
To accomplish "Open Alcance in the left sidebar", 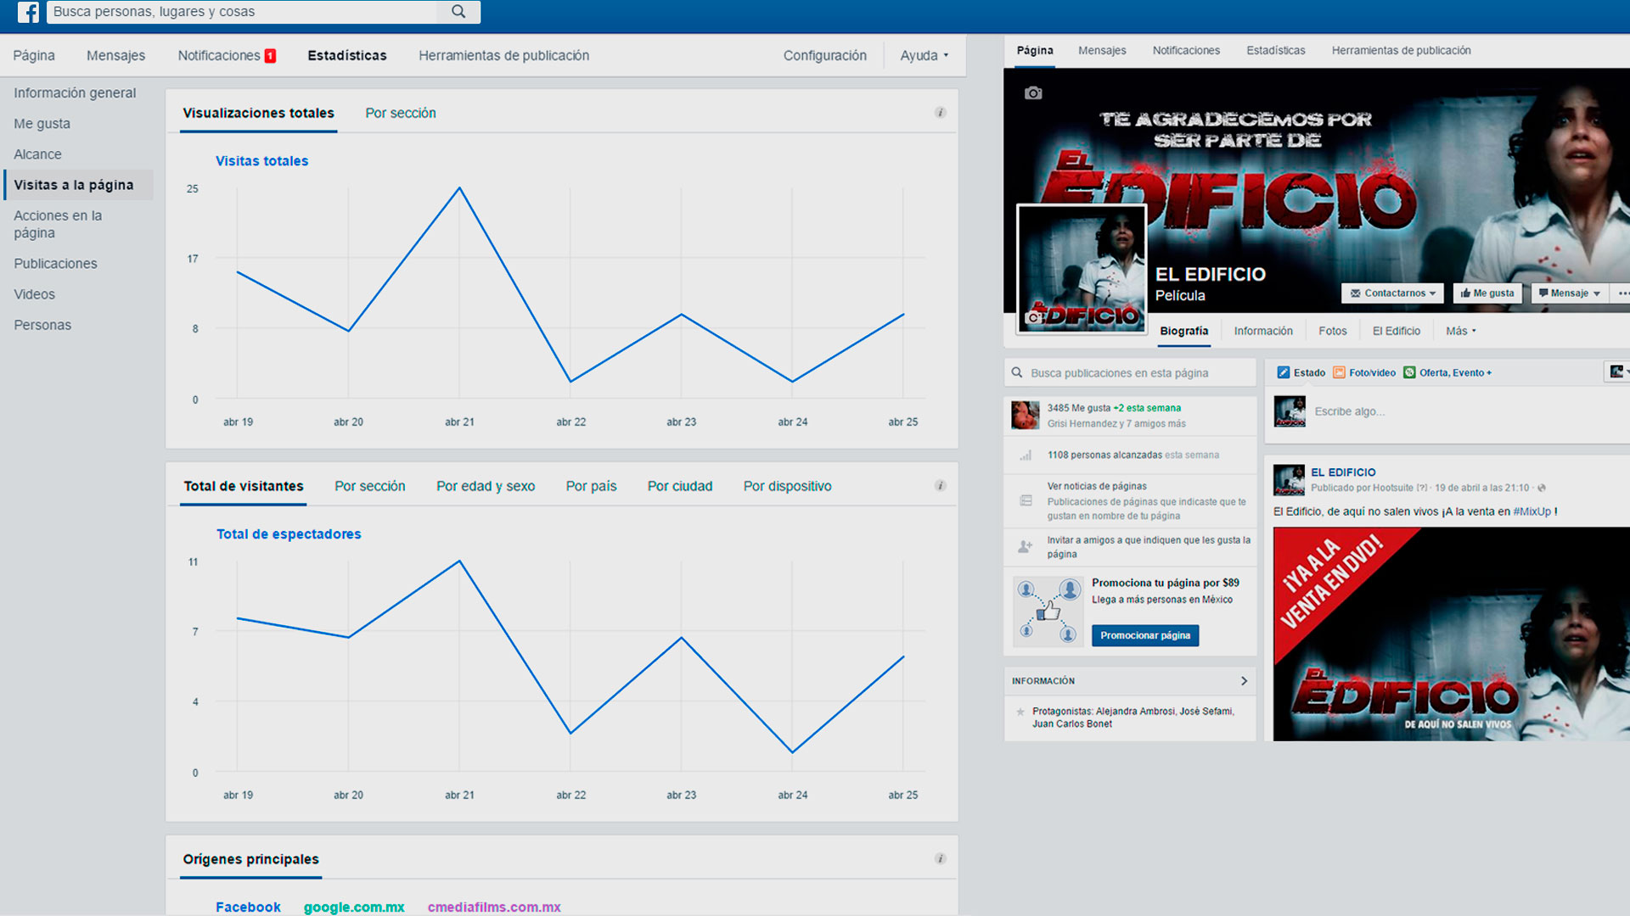I will tap(37, 154).
